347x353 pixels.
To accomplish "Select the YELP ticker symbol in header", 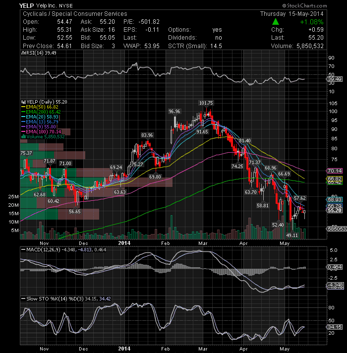I will point(27,5).
